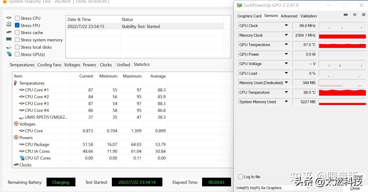This screenshot has width=368, height=192.
Task: Uncheck the Stress FPU checkbox
Action: (17, 25)
